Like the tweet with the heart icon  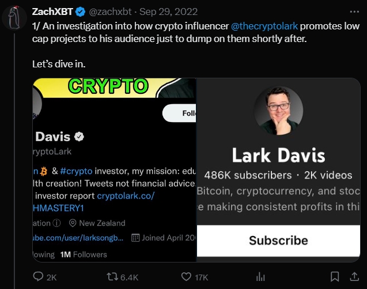[186, 277]
